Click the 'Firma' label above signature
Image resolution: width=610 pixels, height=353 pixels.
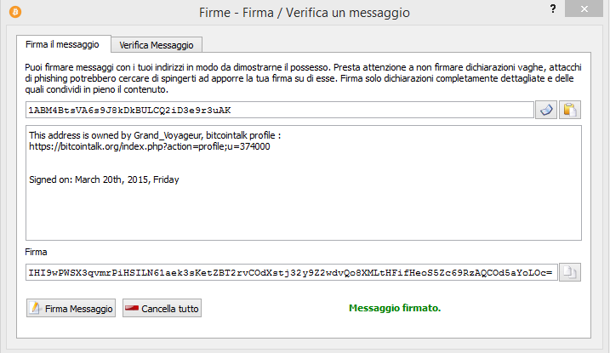(36, 252)
